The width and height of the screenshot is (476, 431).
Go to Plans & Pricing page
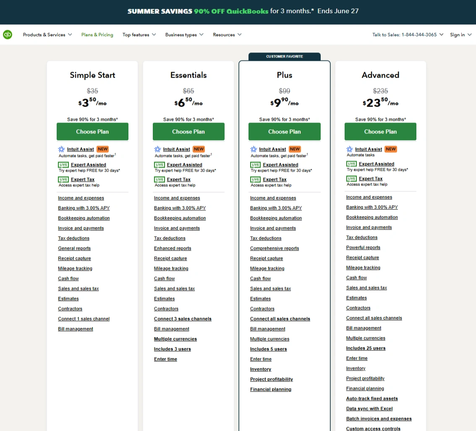tap(97, 34)
